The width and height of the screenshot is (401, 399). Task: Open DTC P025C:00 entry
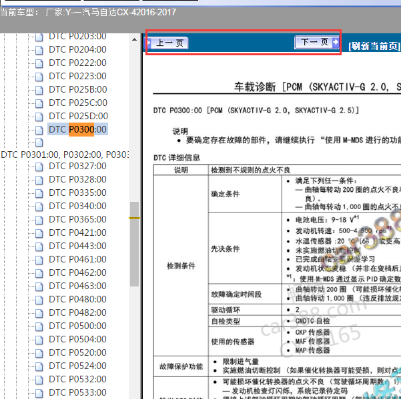tap(78, 103)
